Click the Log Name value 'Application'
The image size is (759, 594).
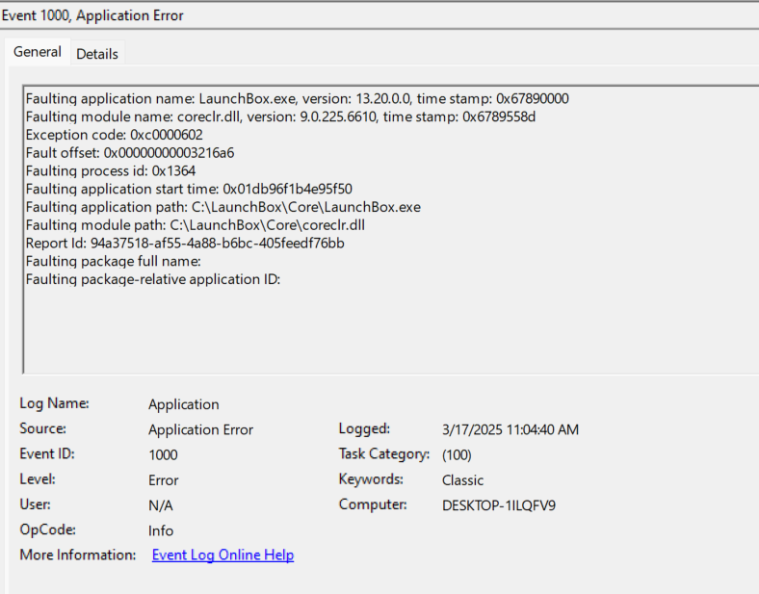(x=184, y=404)
